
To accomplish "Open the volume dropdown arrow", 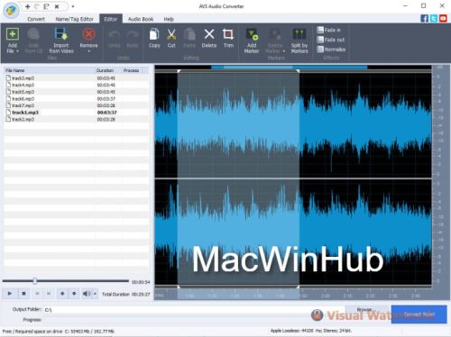I will pos(95,294).
